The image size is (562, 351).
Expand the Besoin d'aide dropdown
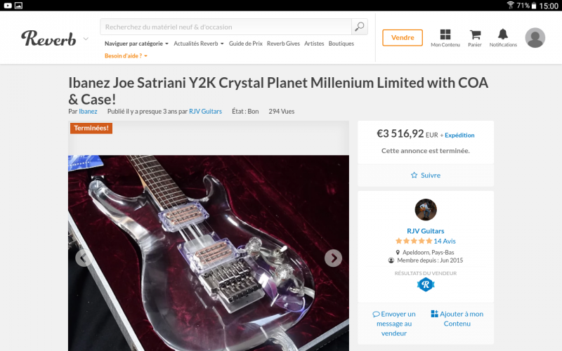click(x=126, y=55)
